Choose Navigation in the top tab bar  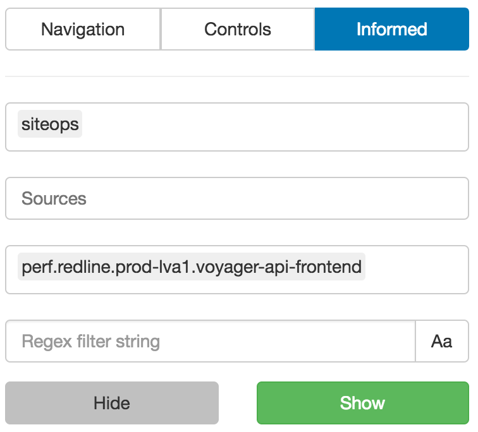point(83,29)
